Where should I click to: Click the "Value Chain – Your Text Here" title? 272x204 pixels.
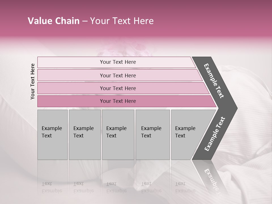click(91, 21)
